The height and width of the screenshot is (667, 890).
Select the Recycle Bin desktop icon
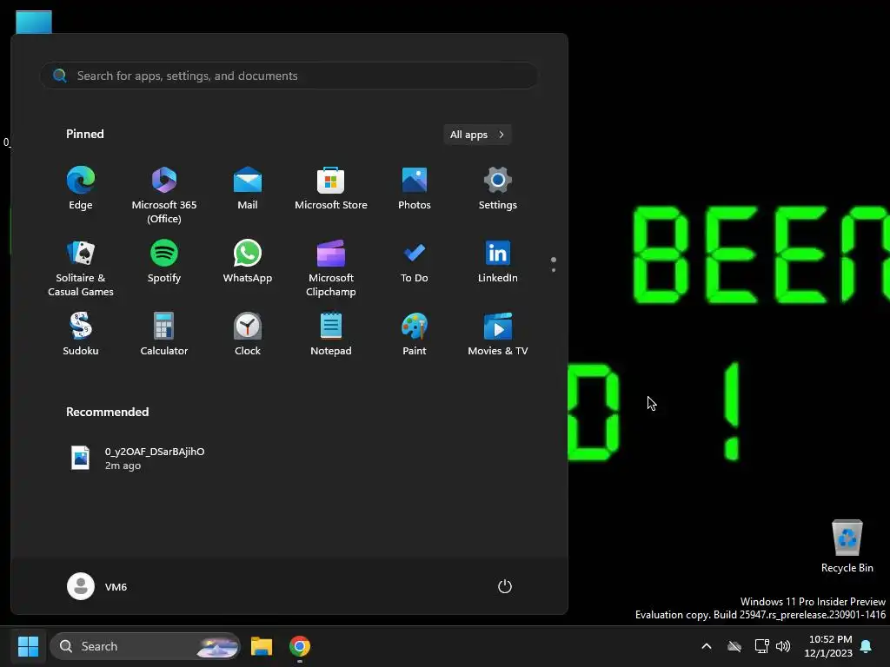847,546
